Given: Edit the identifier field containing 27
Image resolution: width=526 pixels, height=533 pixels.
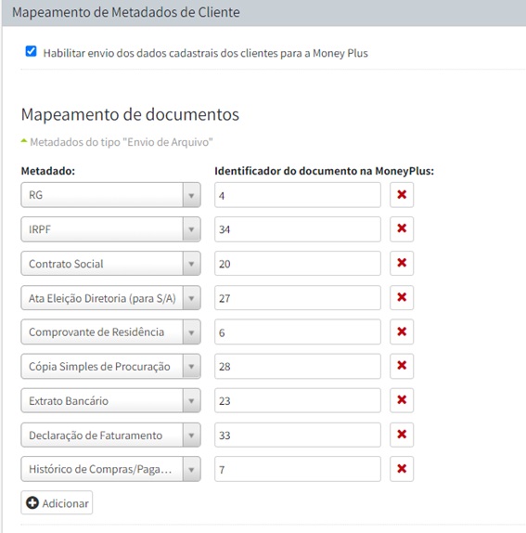Looking at the screenshot, I should pos(298,298).
